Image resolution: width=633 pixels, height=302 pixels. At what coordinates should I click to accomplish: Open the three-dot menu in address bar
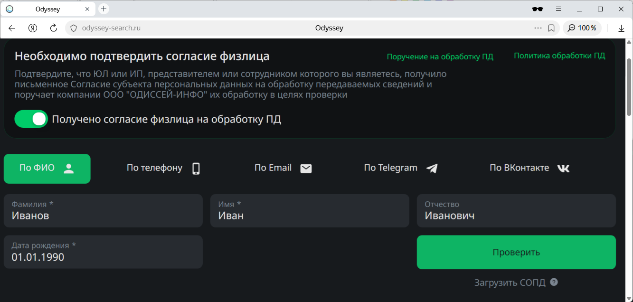(537, 28)
